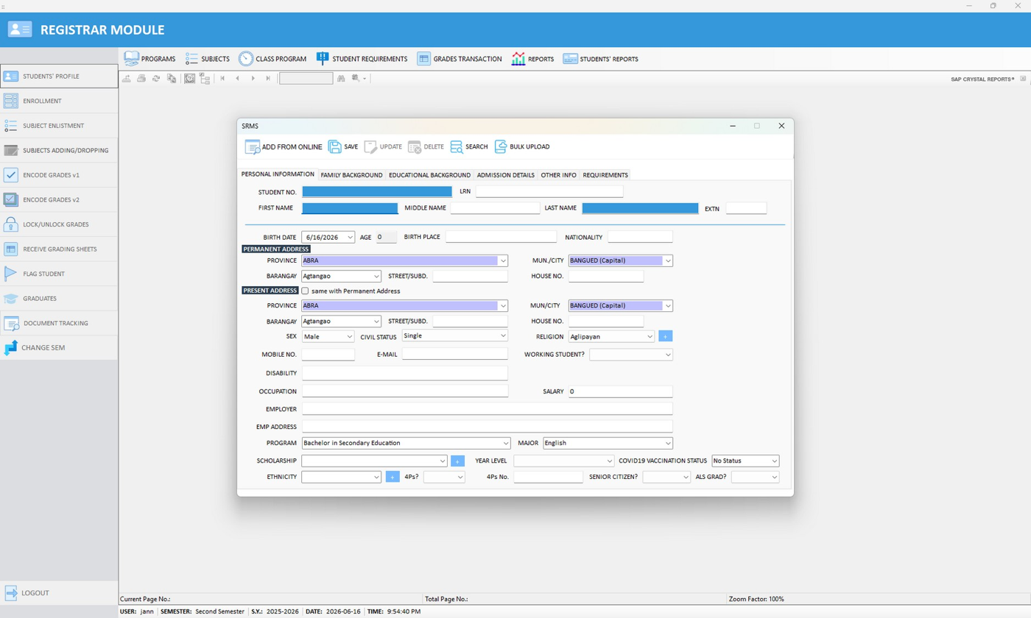The width and height of the screenshot is (1031, 618).
Task: Click the Copy icon in the viewer toolbar
Action: pyautogui.click(x=172, y=78)
